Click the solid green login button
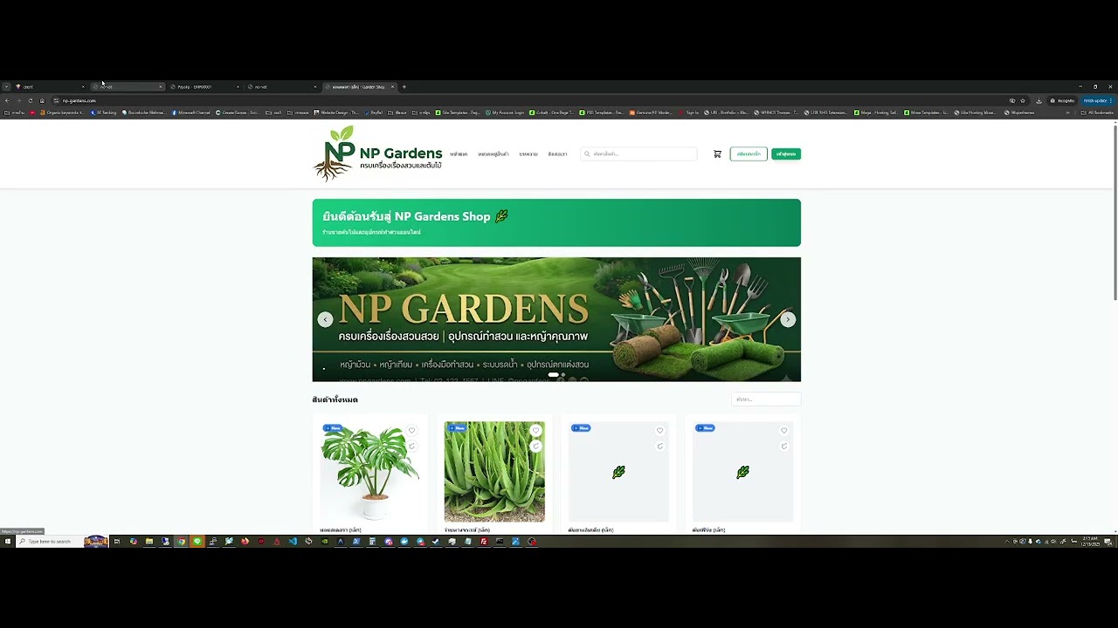The height and width of the screenshot is (628, 1118). click(x=786, y=154)
